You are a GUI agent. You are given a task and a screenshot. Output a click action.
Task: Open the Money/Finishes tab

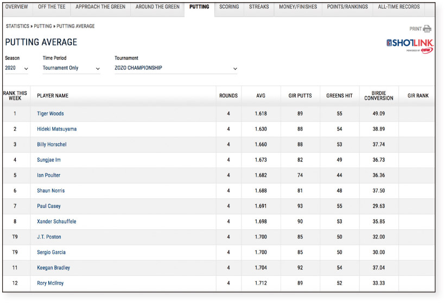coord(298,7)
